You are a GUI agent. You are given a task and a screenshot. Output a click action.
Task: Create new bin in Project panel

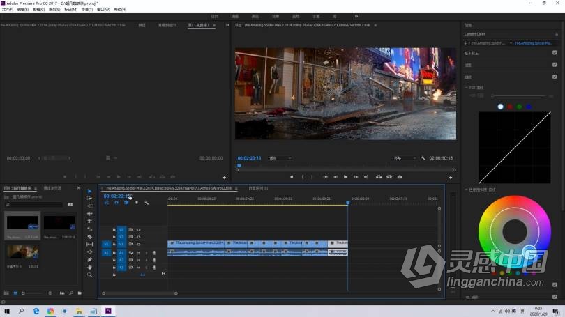point(80,293)
